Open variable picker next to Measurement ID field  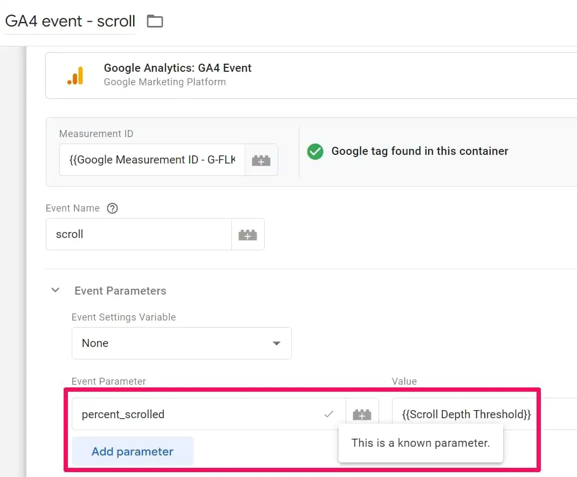tap(261, 160)
